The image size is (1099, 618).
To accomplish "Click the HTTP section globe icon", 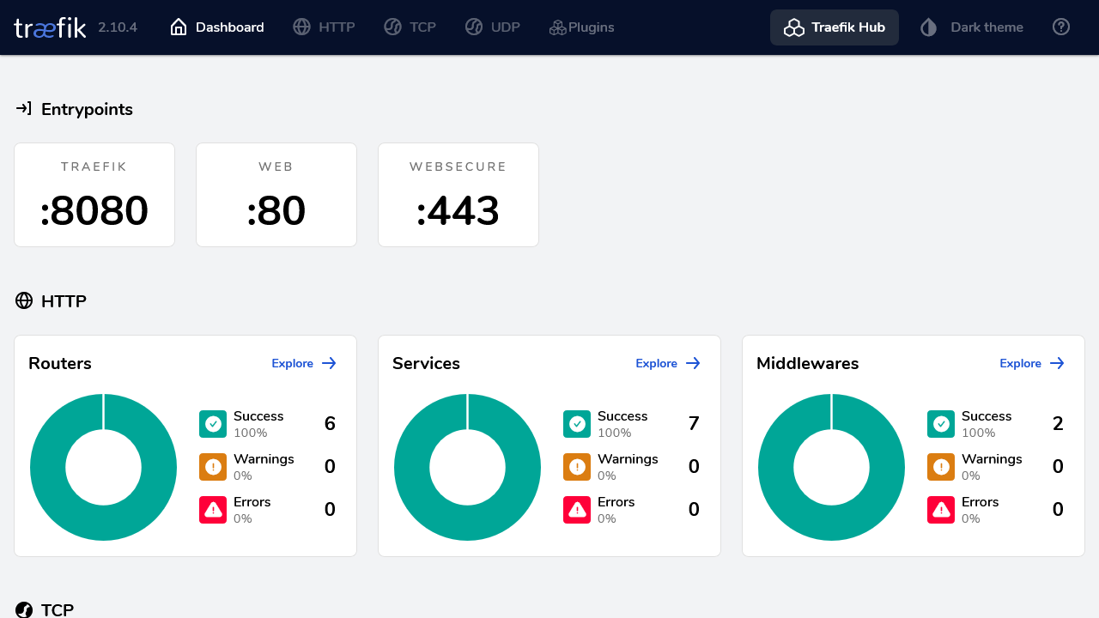I will [24, 300].
